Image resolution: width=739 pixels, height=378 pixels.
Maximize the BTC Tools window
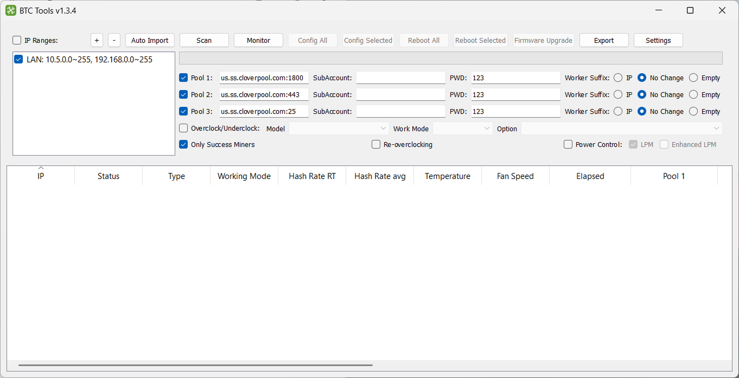690,10
